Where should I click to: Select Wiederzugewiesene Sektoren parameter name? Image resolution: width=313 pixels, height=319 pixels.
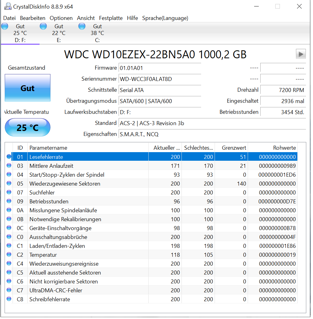click(x=65, y=184)
